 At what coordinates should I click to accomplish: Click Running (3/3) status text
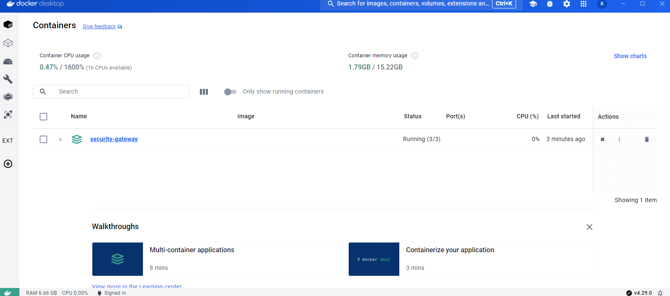[x=422, y=139]
